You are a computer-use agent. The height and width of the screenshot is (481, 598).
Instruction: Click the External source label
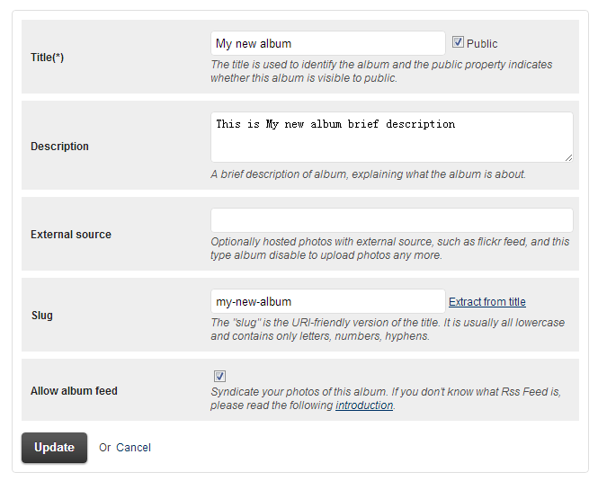point(71,234)
